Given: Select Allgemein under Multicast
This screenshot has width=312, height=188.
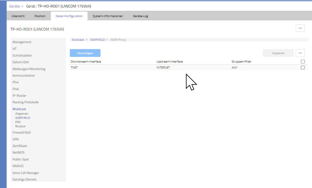Looking at the screenshot, I should click(22, 113).
